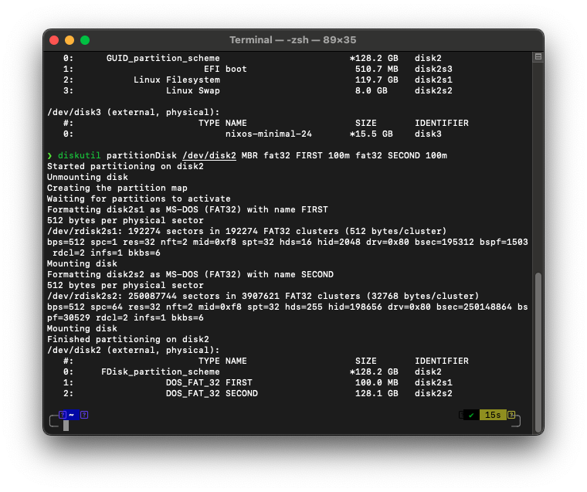Click 'Unmounting disk' output line
Viewport: 587px width, 492px height.
click(x=87, y=177)
